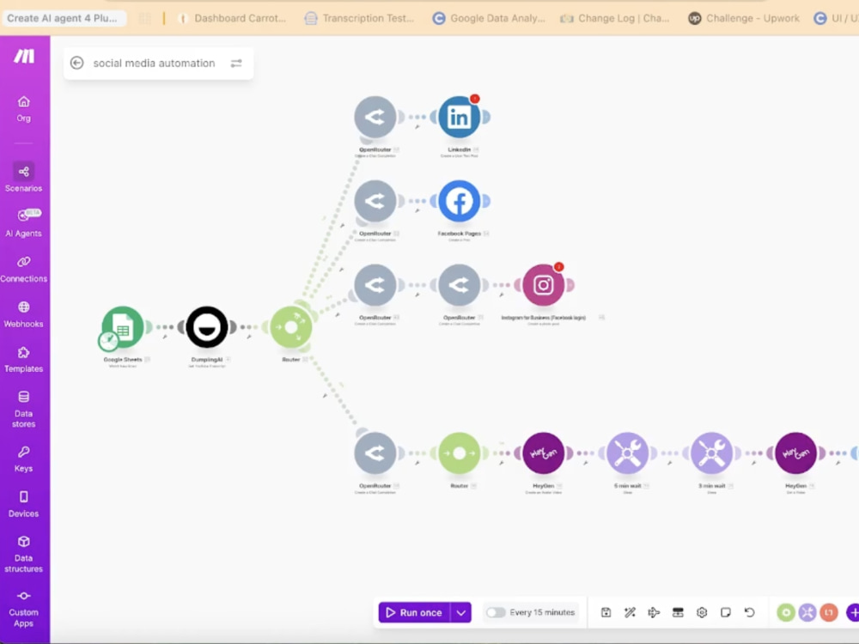Click the Instagram module red error badge
859x644 pixels.
(x=559, y=267)
